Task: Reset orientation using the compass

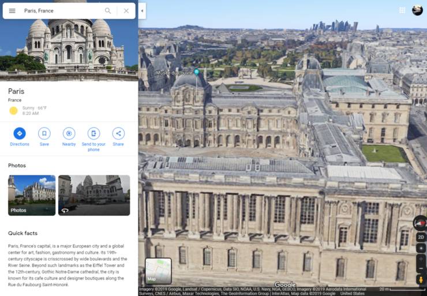Action: coord(421,223)
